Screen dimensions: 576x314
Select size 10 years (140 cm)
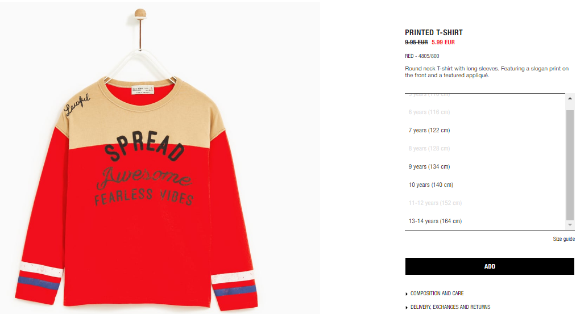431,185
